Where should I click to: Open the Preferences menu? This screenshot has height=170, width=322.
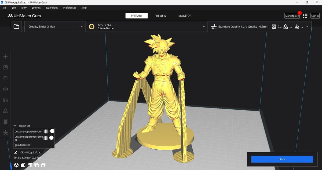pos(70,8)
